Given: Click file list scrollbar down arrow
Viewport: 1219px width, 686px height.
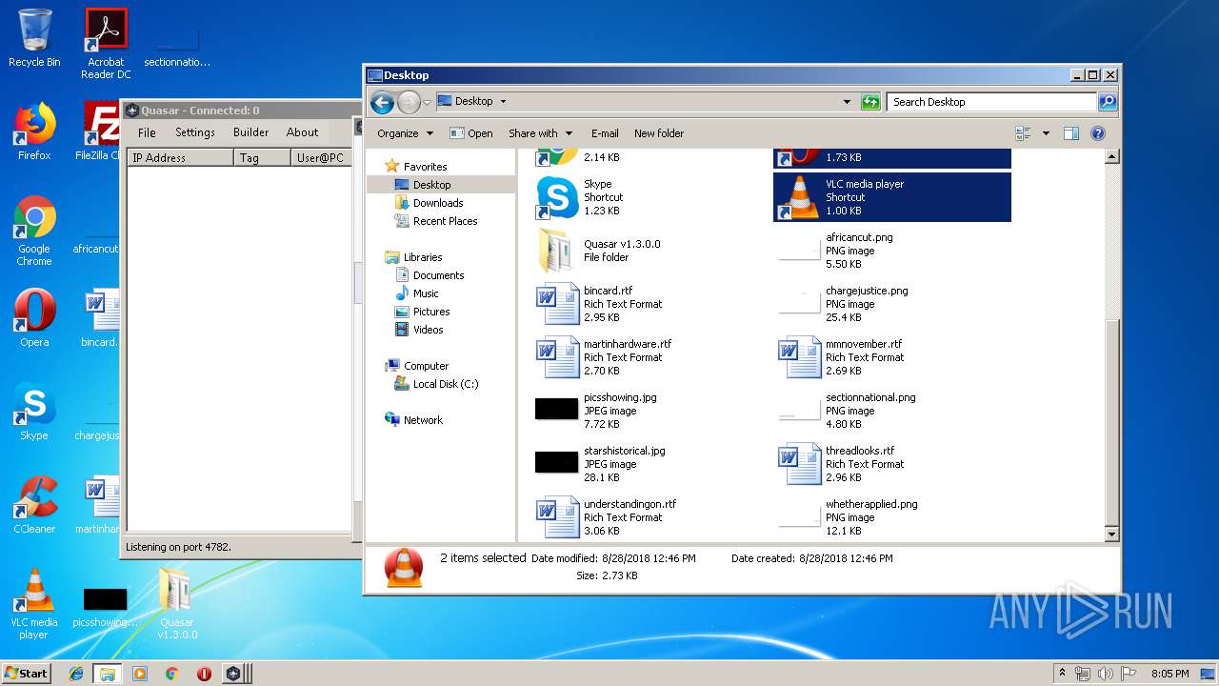Looking at the screenshot, I should click(x=1111, y=535).
